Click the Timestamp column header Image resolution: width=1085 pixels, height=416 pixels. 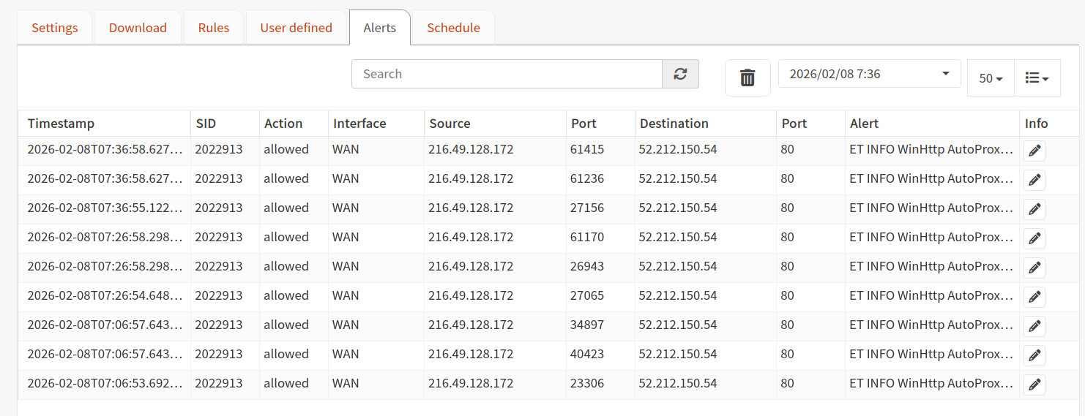(x=61, y=124)
